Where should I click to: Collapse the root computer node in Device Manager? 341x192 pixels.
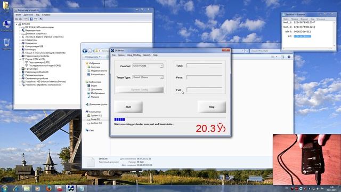(x=17, y=24)
